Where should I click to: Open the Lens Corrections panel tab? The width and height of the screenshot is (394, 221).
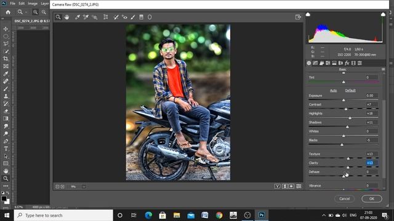click(x=340, y=63)
